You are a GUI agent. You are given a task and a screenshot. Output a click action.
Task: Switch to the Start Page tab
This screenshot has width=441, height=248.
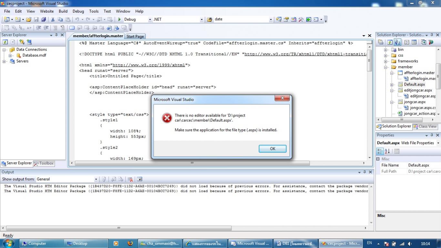[135, 36]
